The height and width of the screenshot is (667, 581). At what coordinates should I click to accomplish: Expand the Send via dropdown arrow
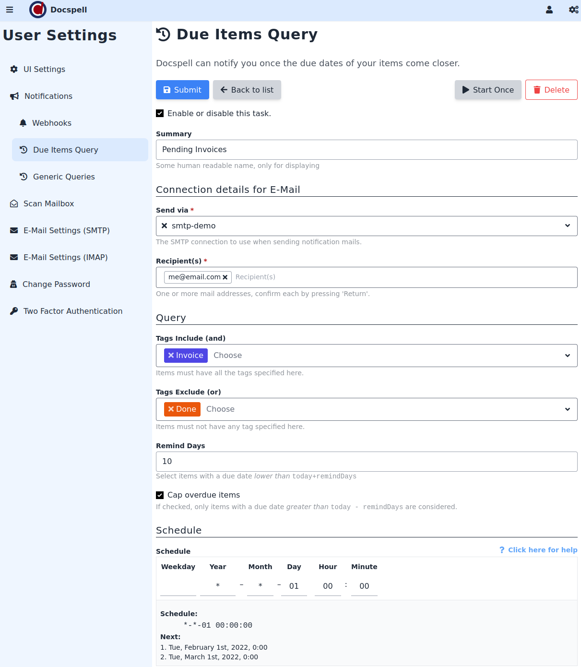coord(568,226)
